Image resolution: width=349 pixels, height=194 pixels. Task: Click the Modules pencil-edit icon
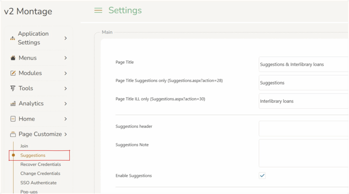pyautogui.click(x=13, y=73)
